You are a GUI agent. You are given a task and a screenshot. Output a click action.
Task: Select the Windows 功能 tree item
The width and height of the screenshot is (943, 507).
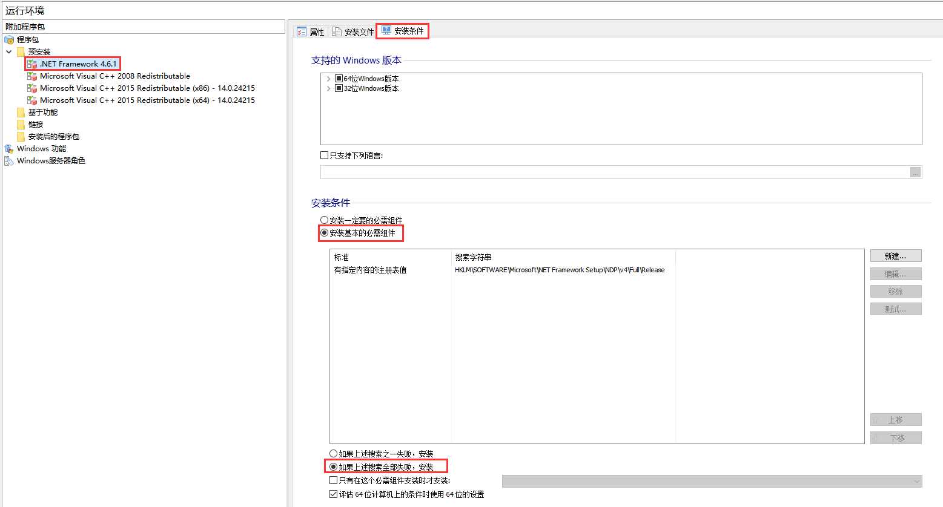[42, 149]
